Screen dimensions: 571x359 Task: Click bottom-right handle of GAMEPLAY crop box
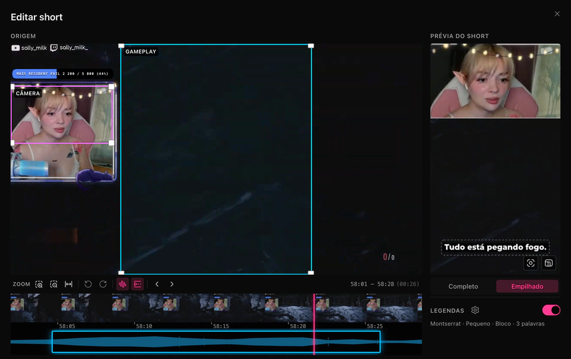(311, 273)
